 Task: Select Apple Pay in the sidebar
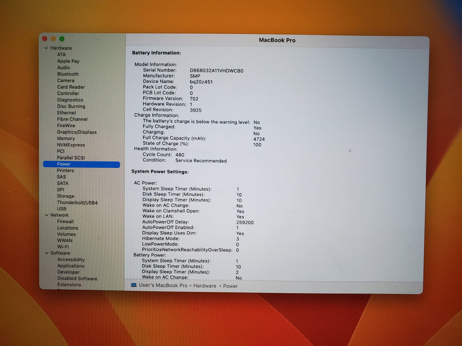68,61
